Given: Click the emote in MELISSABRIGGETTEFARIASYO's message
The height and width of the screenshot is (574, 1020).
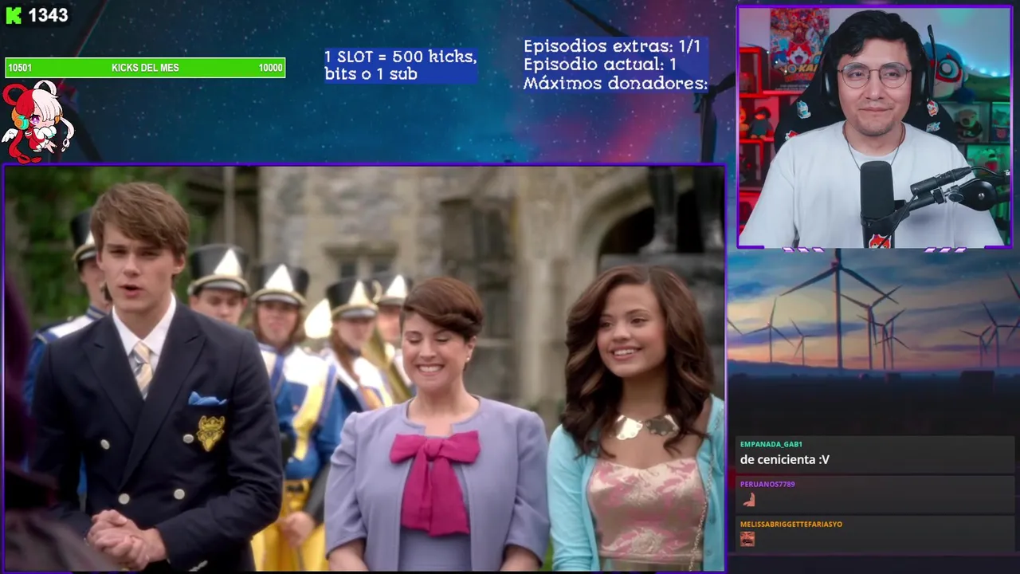Looking at the screenshot, I should (x=747, y=540).
